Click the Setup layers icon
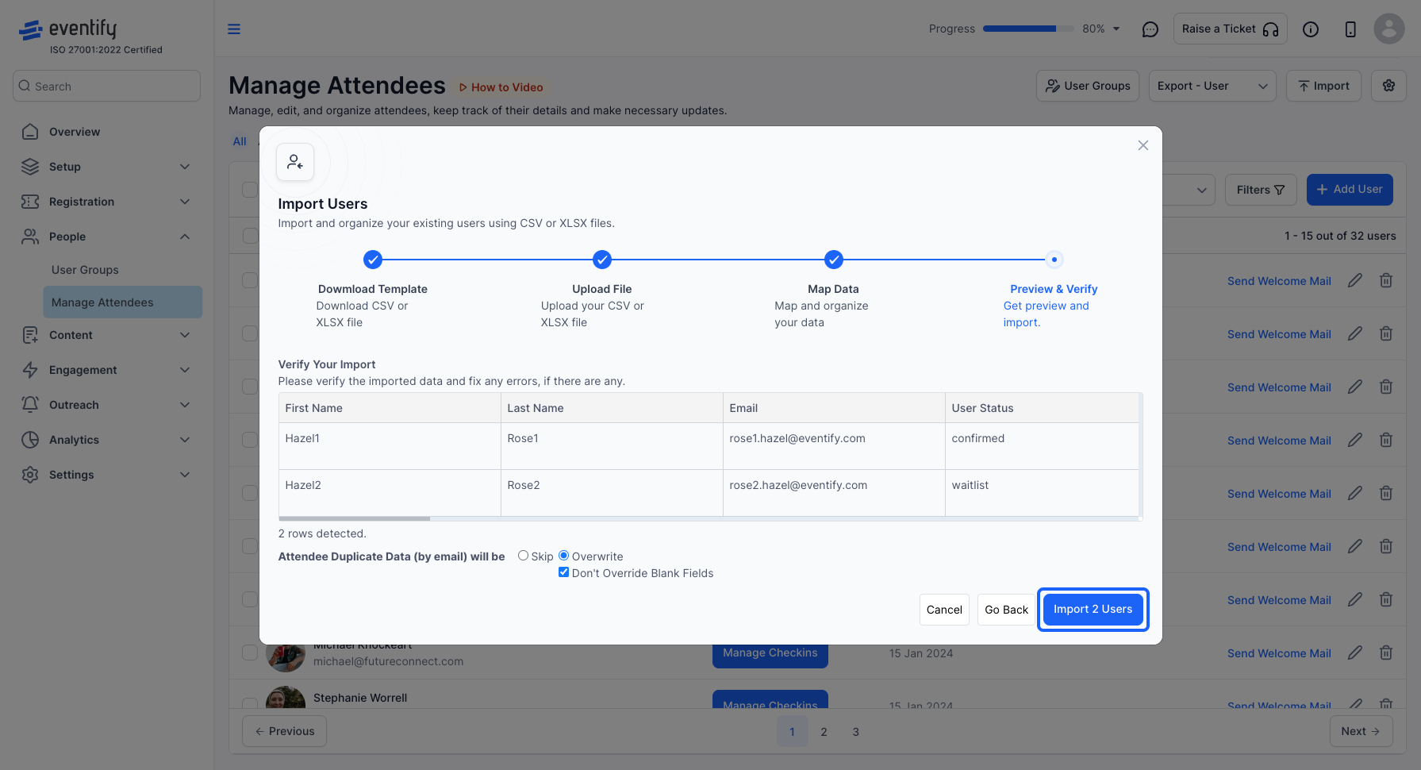This screenshot has width=1421, height=770. [30, 167]
